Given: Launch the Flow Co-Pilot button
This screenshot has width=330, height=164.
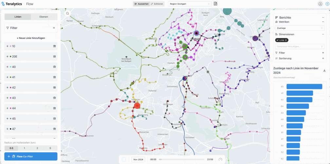Looking at the screenshot, I should tap(31, 156).
